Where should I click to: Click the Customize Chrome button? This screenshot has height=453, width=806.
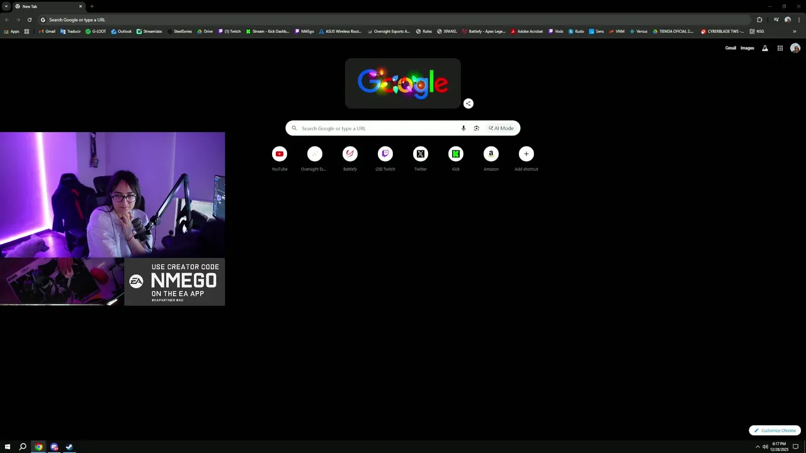point(775,430)
